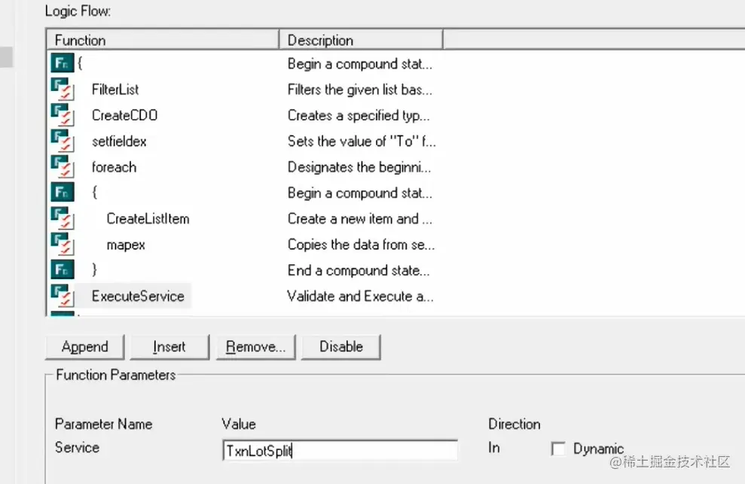
Task: Click the Description column header
Action: tap(361, 41)
